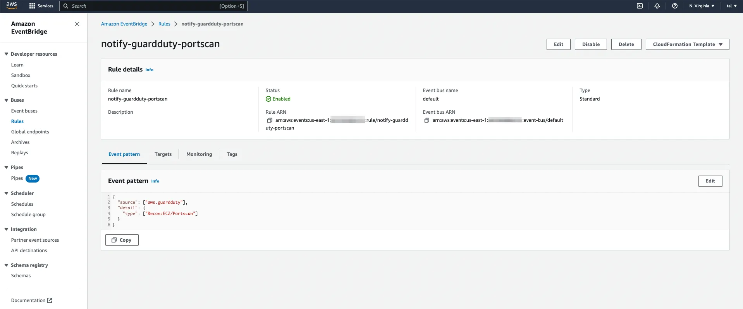This screenshot has width=743, height=309.
Task: Collapse the Developer resources section
Action: [x=6, y=54]
